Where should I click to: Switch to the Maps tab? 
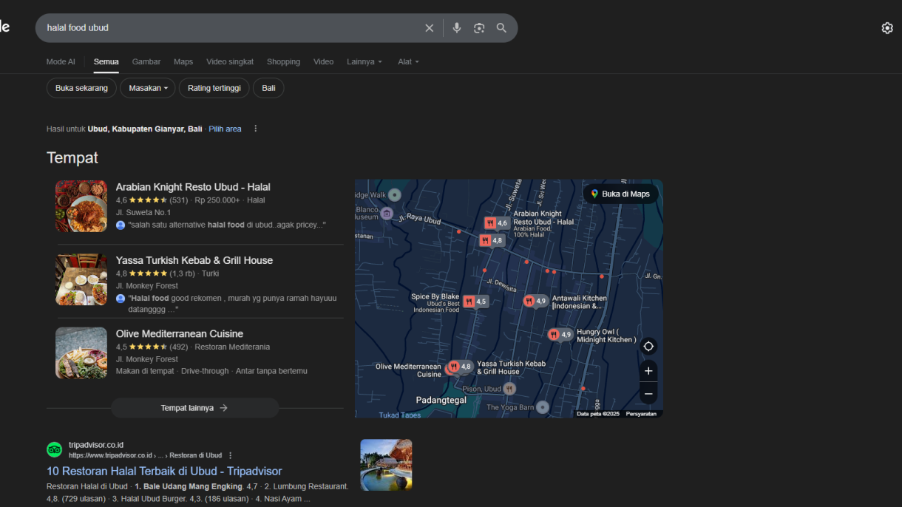[x=183, y=62]
